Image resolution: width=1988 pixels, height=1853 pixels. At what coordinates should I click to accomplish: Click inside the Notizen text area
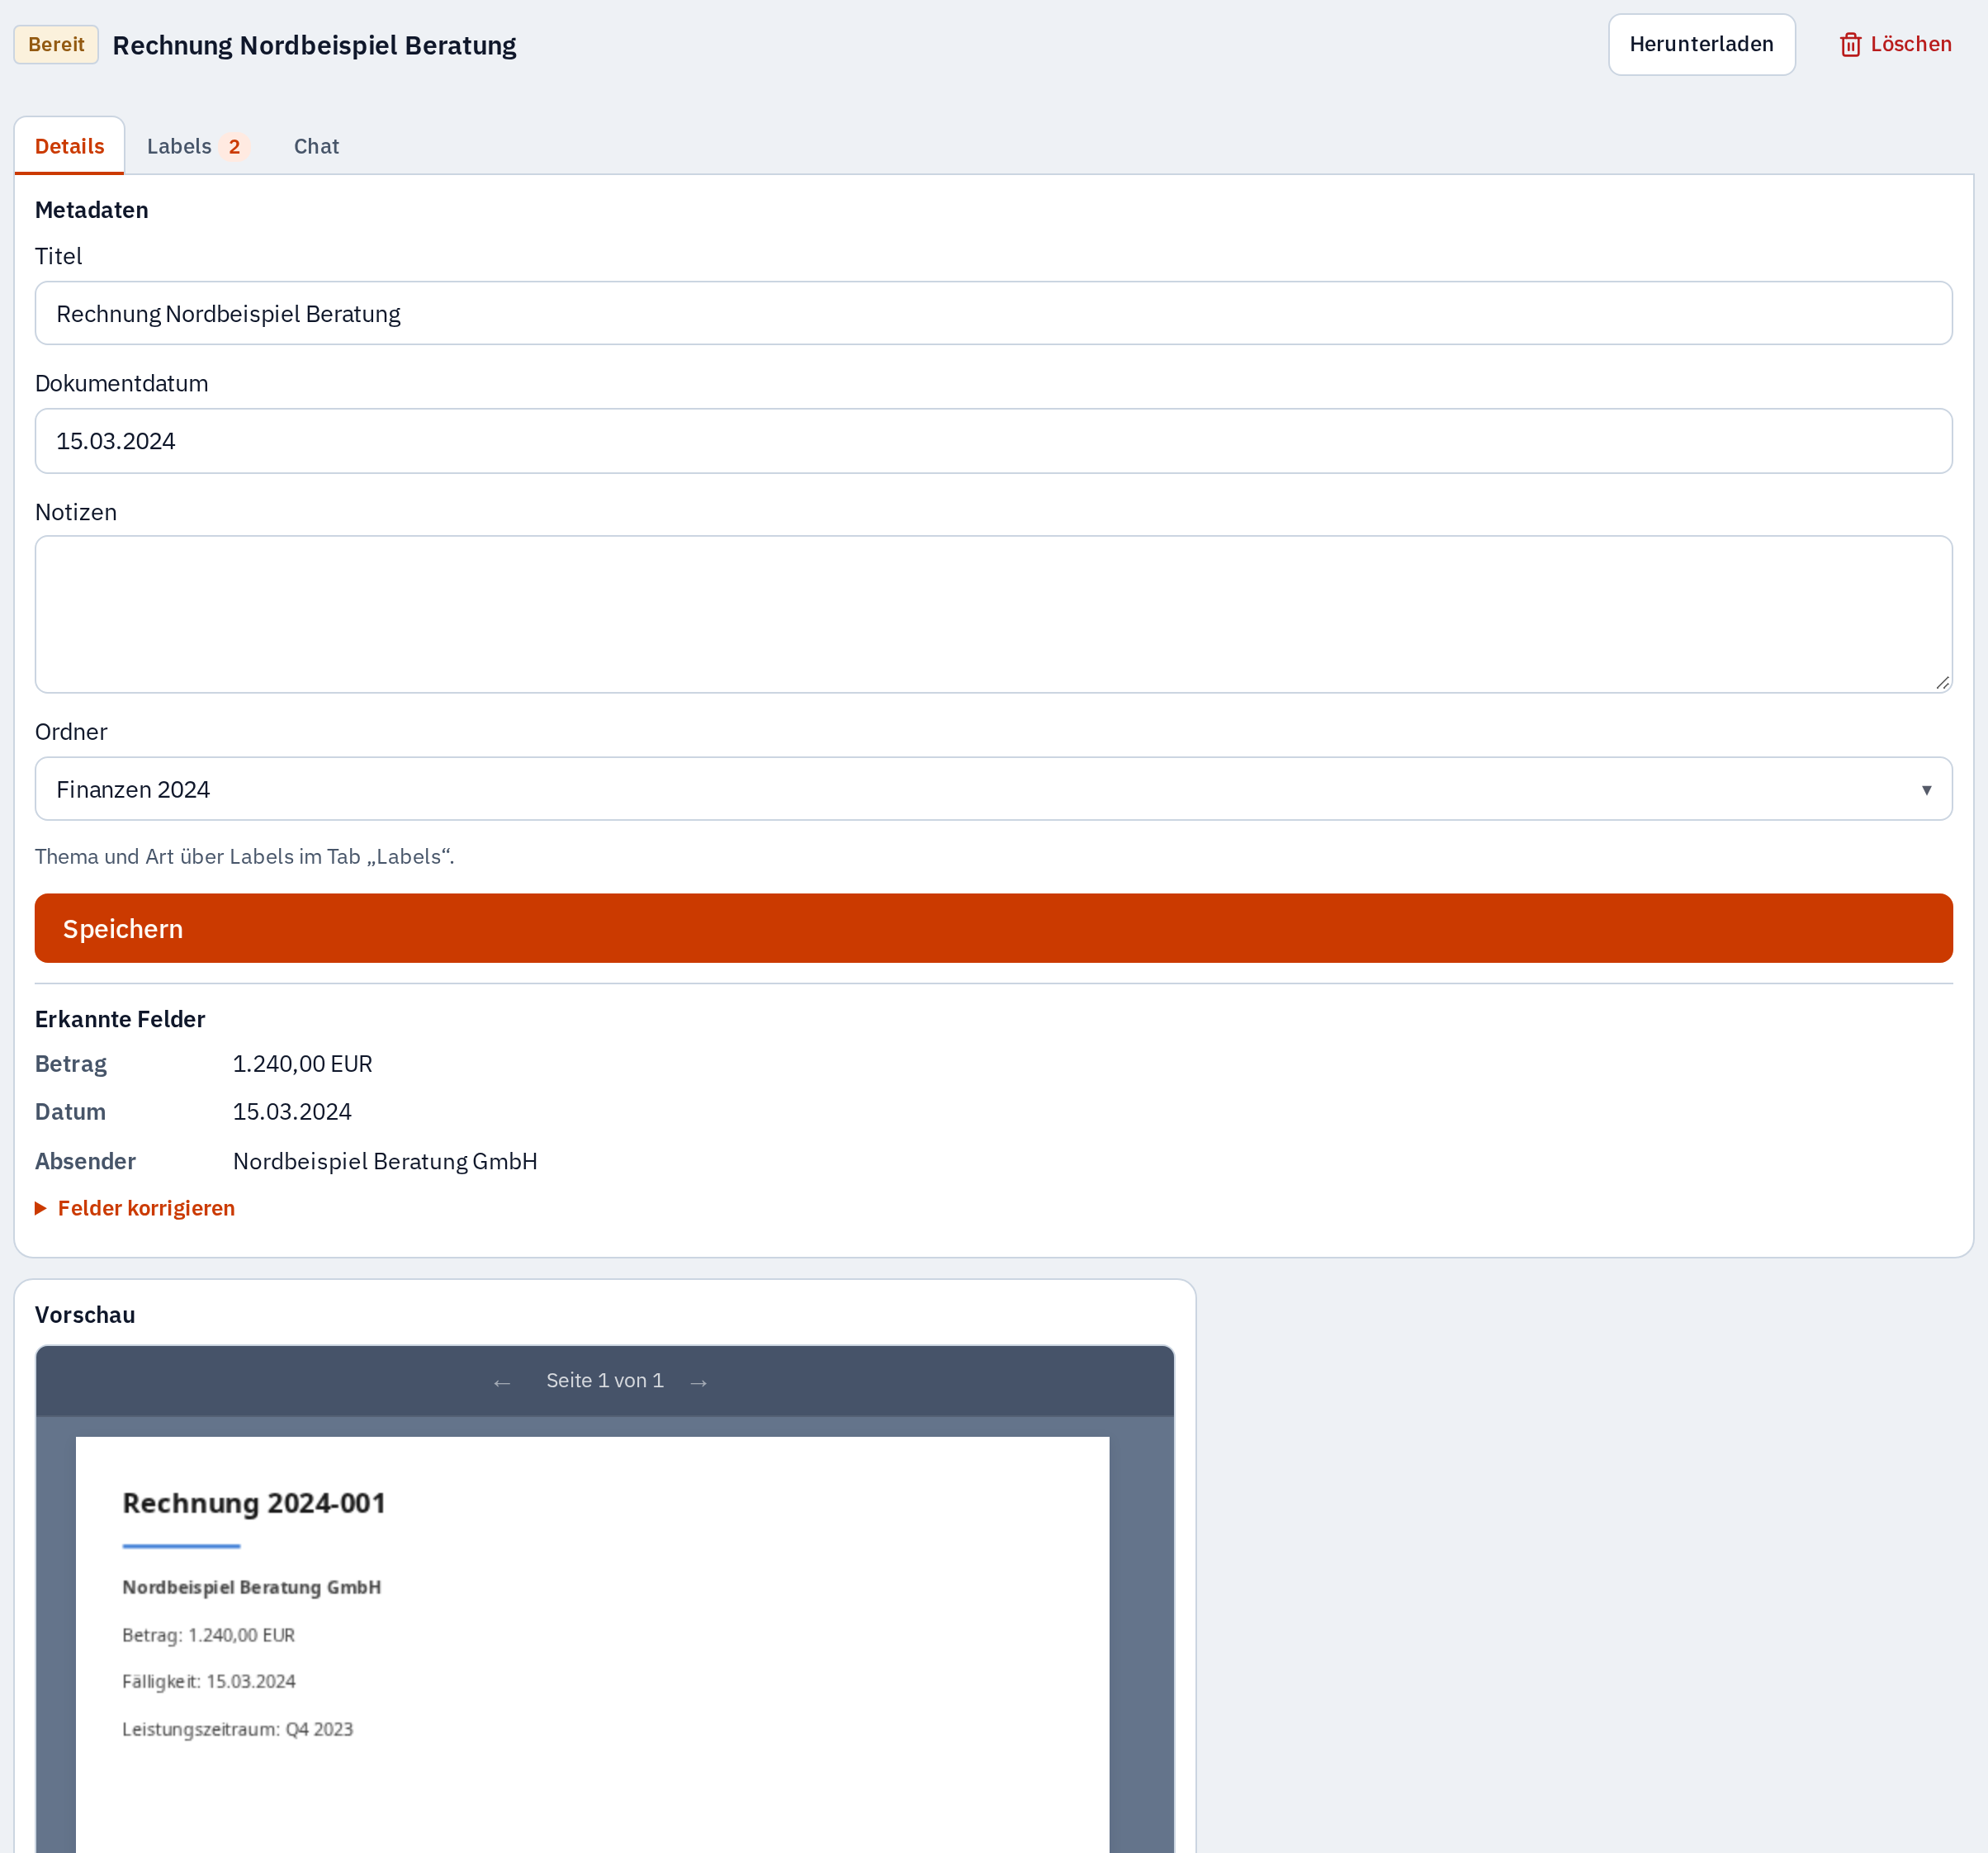[993, 614]
